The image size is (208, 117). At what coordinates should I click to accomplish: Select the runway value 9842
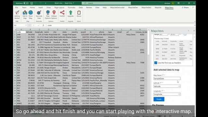[142, 88]
